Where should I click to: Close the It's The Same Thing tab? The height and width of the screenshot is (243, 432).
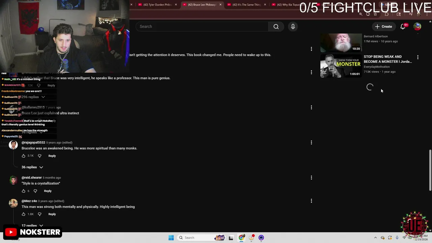click(x=265, y=5)
